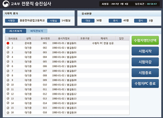Click the 메세지 column header
This screenshot has height=118, width=163.
point(104,38)
